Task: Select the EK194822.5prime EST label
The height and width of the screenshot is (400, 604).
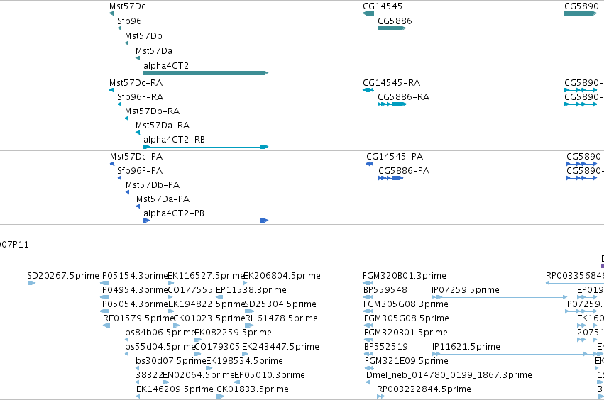Action: (x=206, y=304)
